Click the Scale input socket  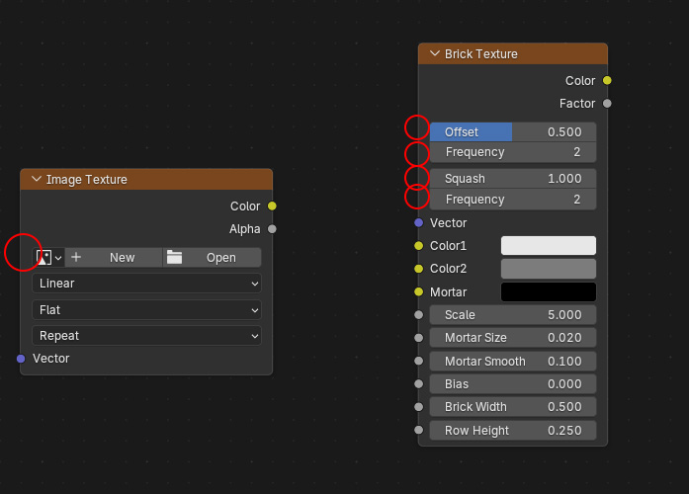tap(419, 315)
